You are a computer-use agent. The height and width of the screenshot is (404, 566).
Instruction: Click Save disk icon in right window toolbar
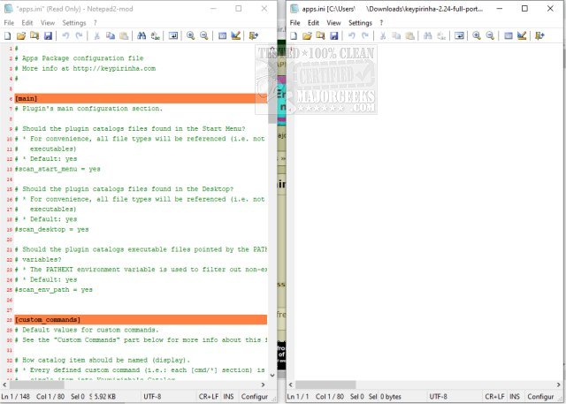click(334, 35)
